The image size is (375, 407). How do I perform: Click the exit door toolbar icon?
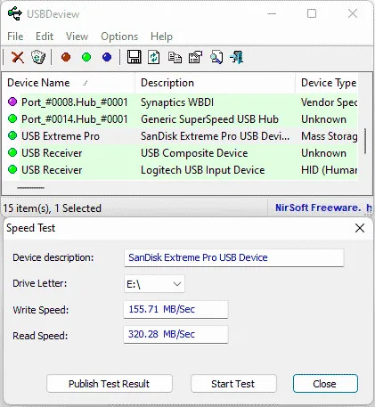237,57
